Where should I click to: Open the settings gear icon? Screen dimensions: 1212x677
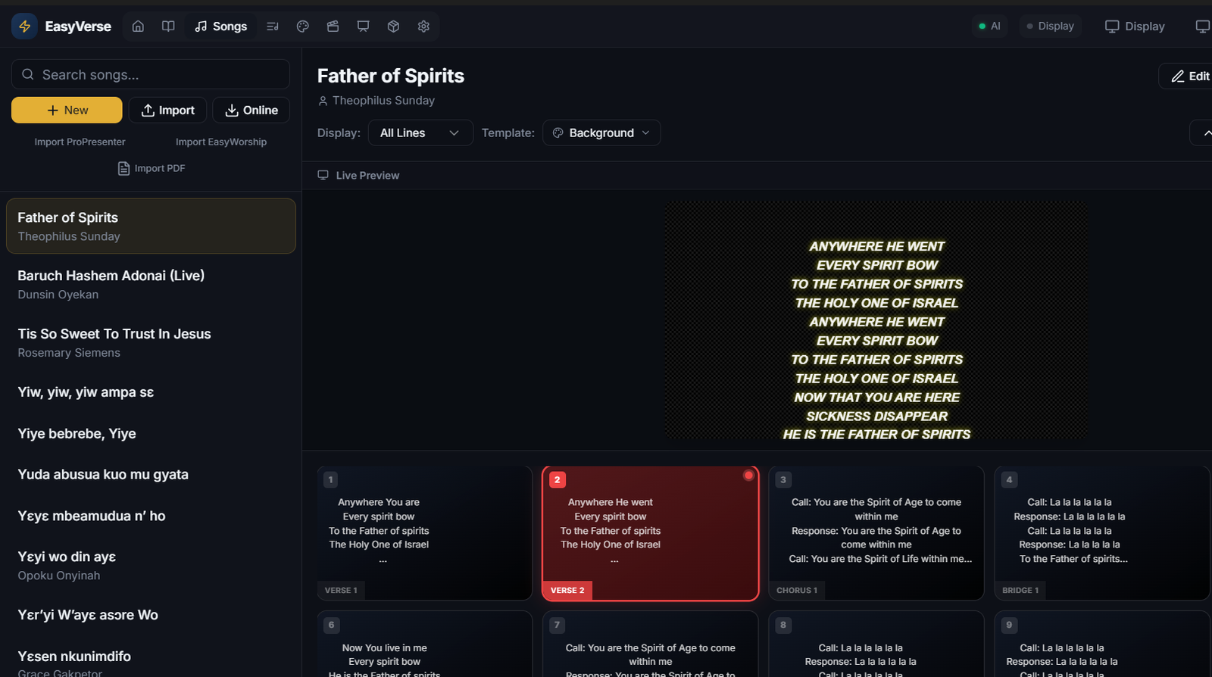pos(423,27)
